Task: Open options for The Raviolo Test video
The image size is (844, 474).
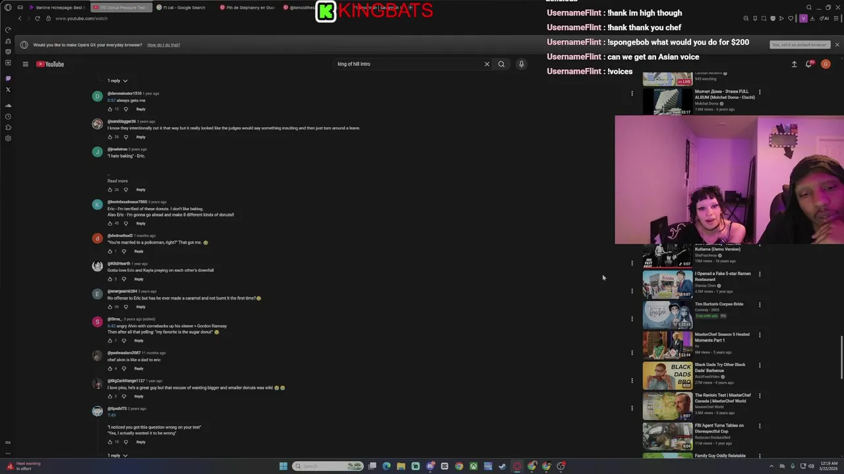Action: click(x=760, y=396)
